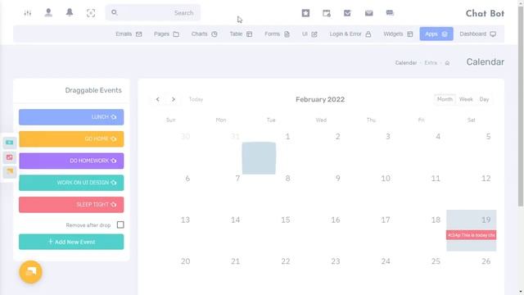
Task: Click the move icon on LUNCH event
Action: point(114,117)
